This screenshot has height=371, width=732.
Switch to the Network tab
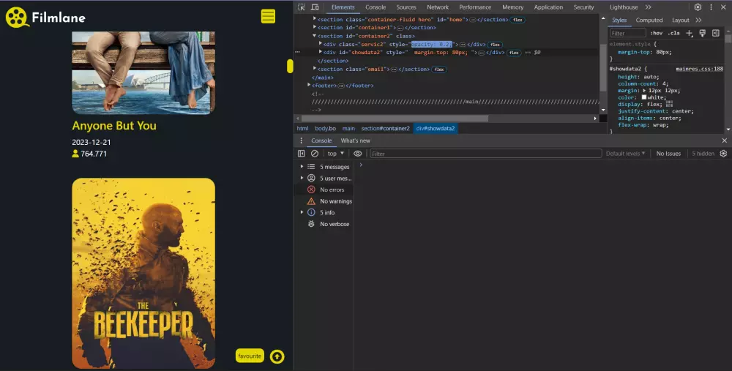click(438, 7)
